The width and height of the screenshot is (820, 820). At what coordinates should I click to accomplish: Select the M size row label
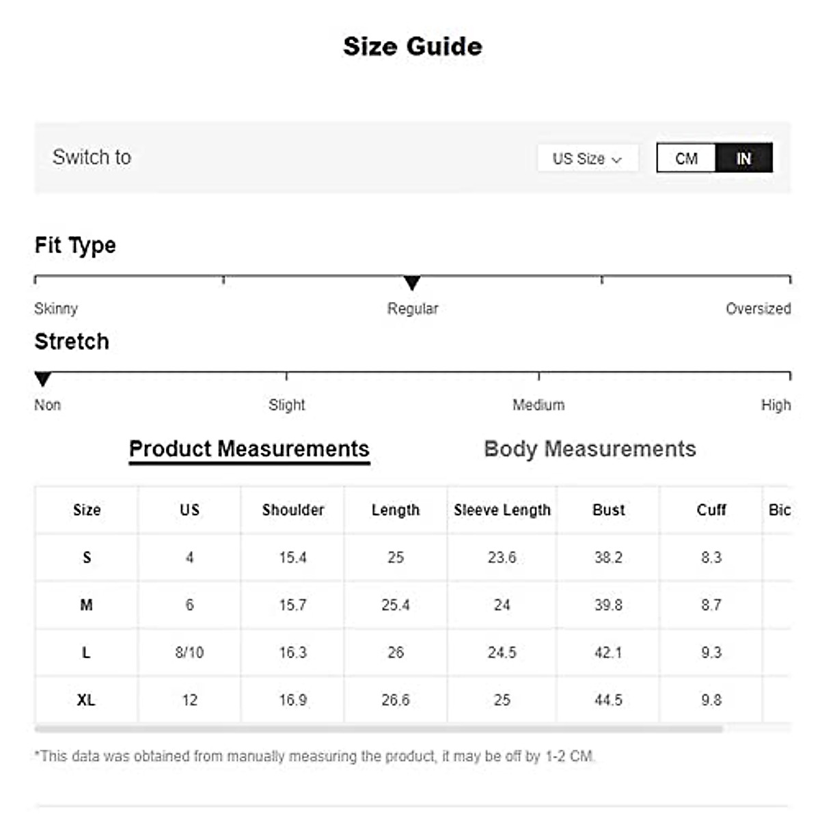pos(87,605)
